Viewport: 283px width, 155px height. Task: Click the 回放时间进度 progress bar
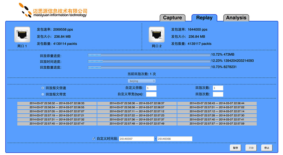tap(149, 61)
